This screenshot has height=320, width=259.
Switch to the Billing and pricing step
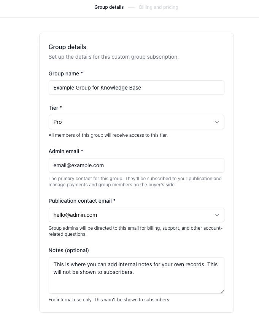(x=159, y=7)
